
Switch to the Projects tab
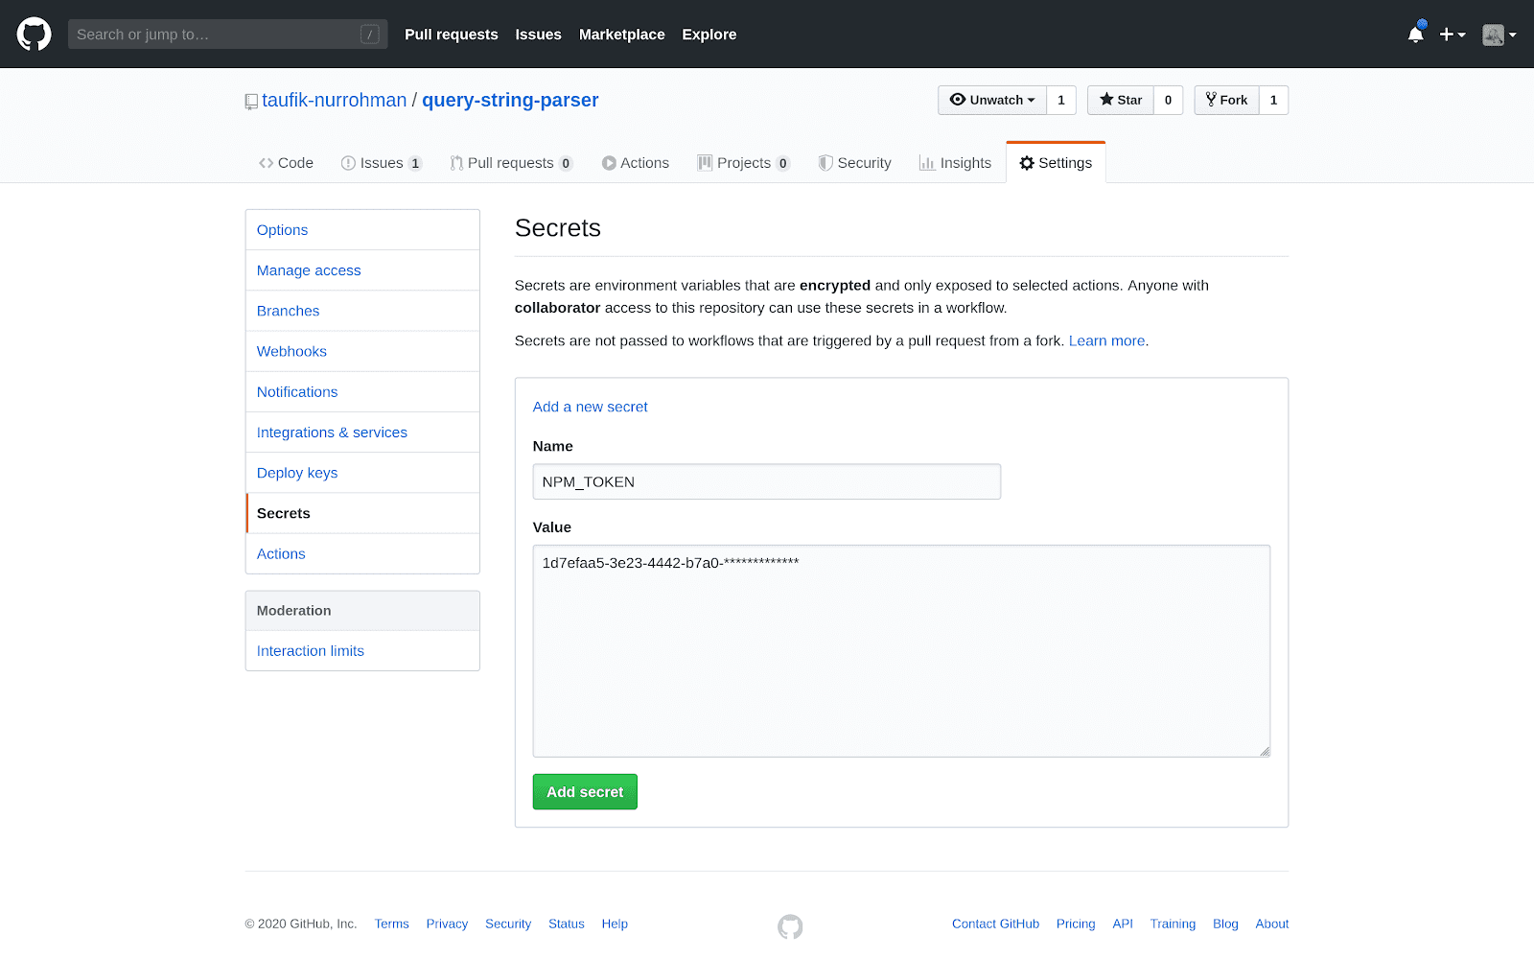click(744, 163)
